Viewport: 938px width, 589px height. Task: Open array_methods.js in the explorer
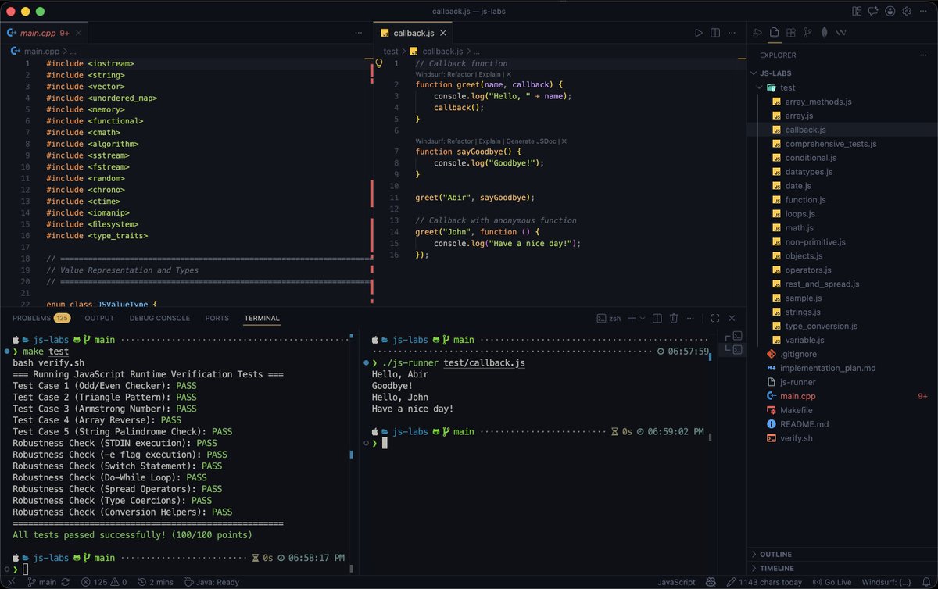click(840, 102)
